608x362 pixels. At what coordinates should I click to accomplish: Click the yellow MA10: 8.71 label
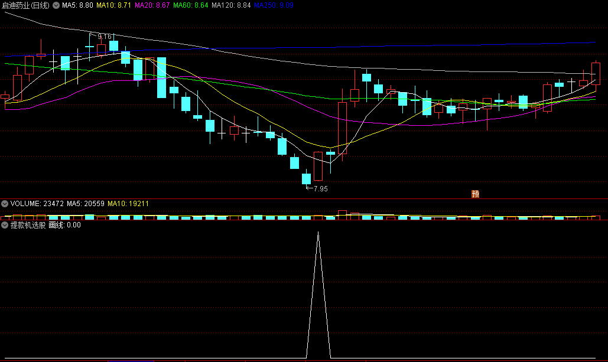[x=113, y=5]
